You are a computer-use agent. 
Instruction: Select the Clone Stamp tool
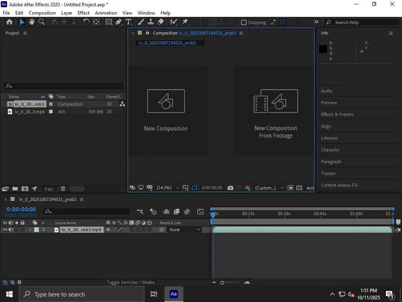click(x=150, y=22)
